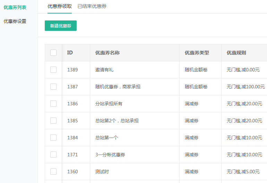Click 满减券 type in row 1386

click(191, 104)
